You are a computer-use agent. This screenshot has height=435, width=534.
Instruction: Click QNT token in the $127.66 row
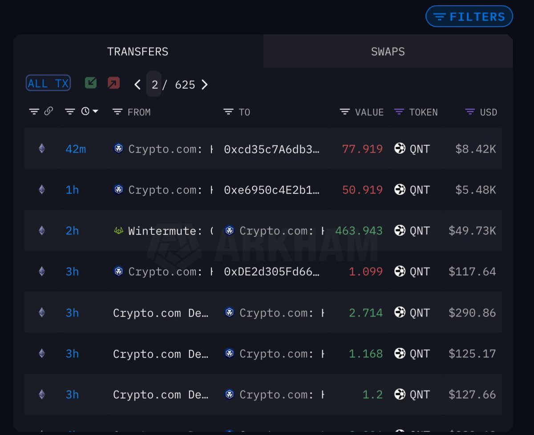pos(413,394)
